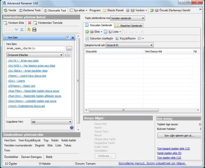This screenshot has width=205, height=168.
Task: Open Toplu isimlendirme modu dropdown
Action: pyautogui.click(x=128, y=18)
